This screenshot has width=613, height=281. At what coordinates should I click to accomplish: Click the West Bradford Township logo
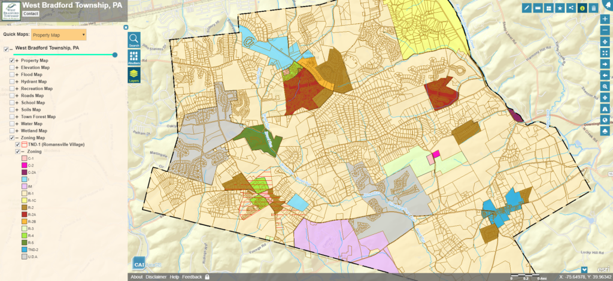pyautogui.click(x=11, y=11)
